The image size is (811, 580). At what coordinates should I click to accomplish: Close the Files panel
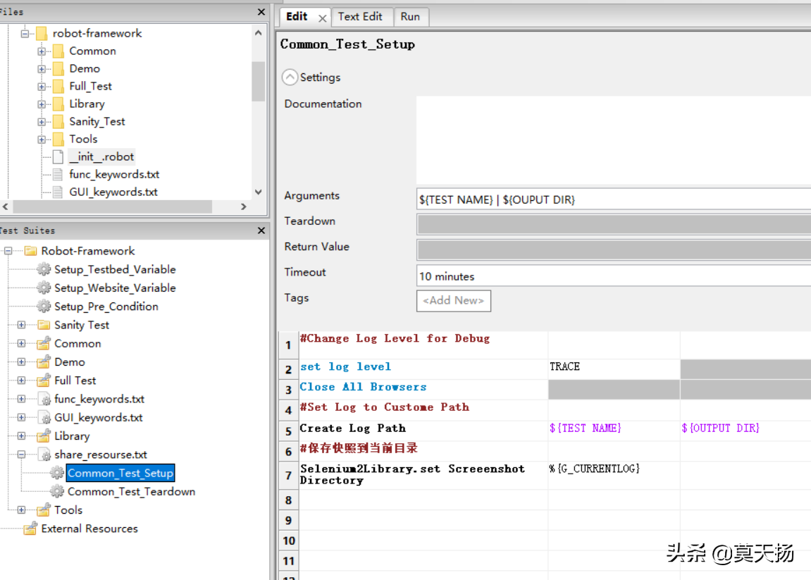click(x=261, y=12)
